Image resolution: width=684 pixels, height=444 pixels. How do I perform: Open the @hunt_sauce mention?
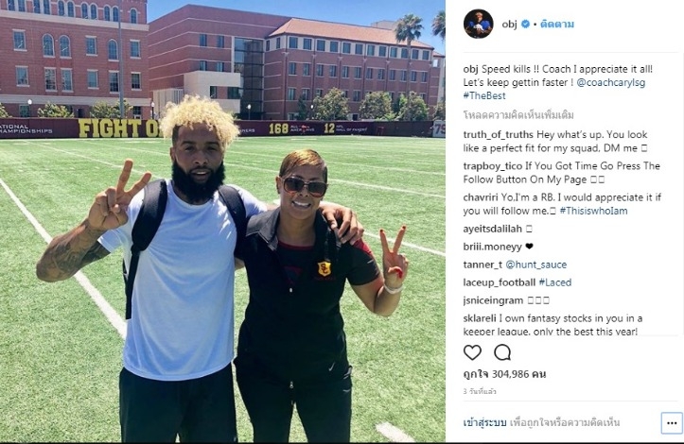[536, 265]
